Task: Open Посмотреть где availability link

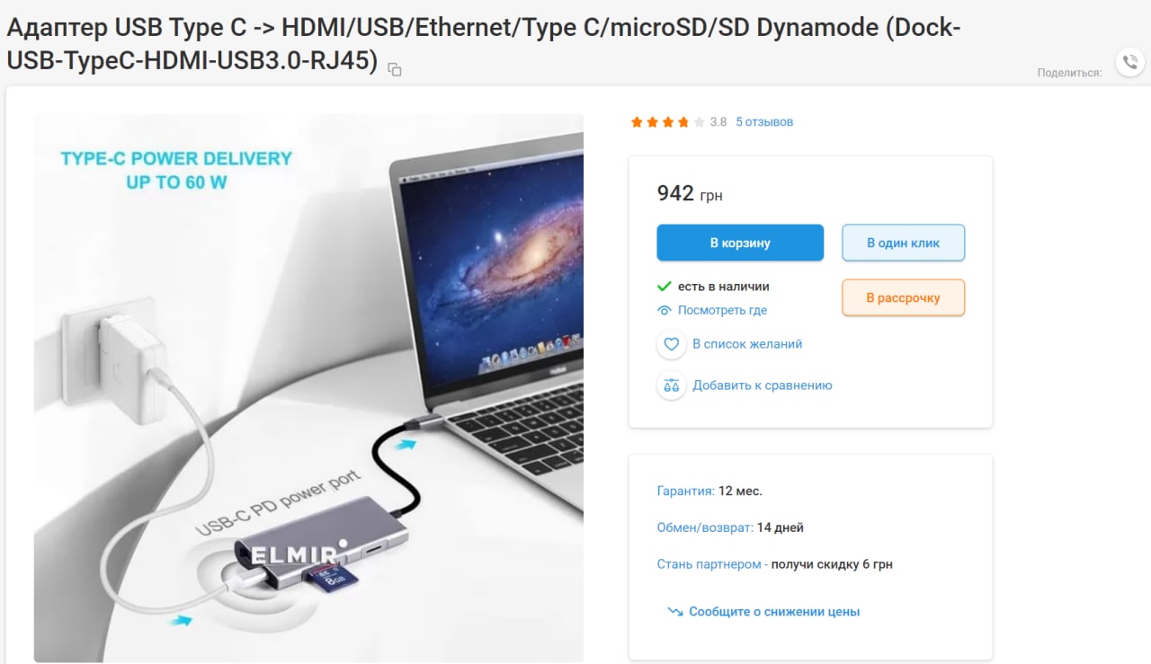Action: pos(722,311)
